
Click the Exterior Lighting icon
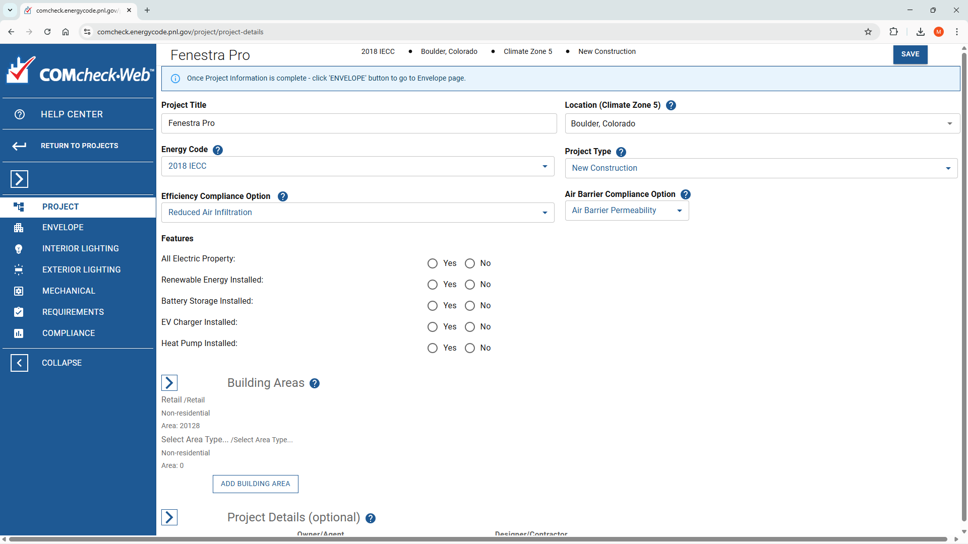click(19, 270)
